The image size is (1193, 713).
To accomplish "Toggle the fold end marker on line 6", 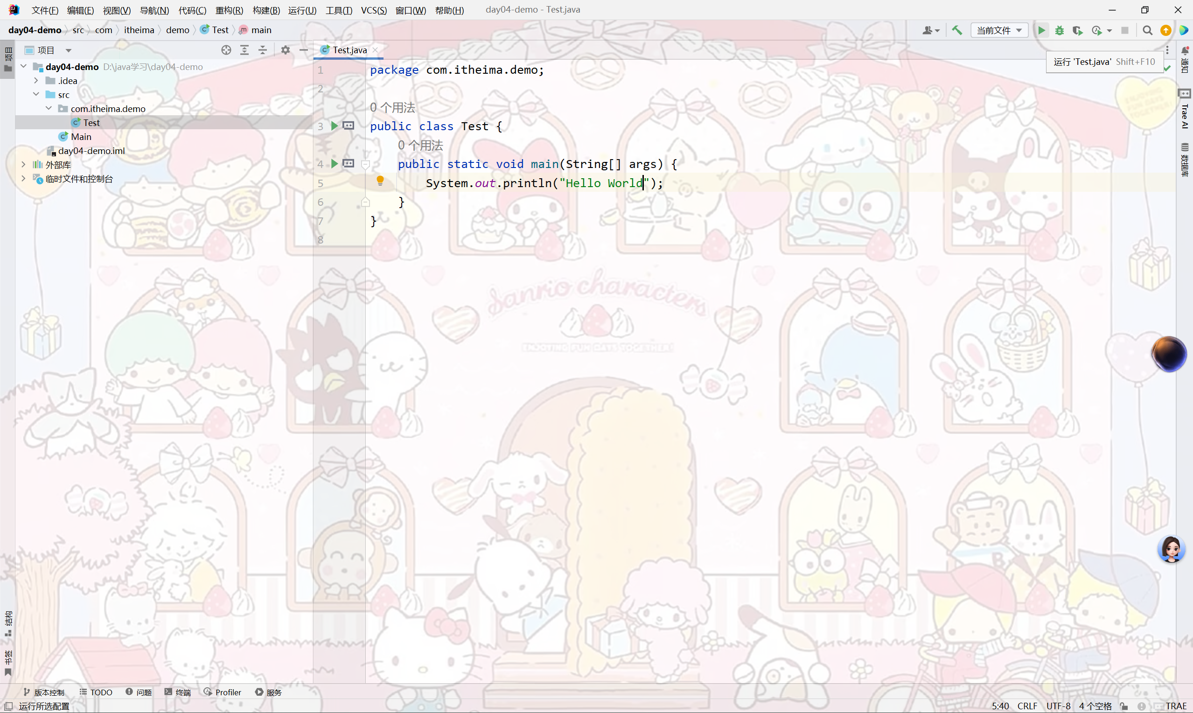I will pyautogui.click(x=365, y=202).
